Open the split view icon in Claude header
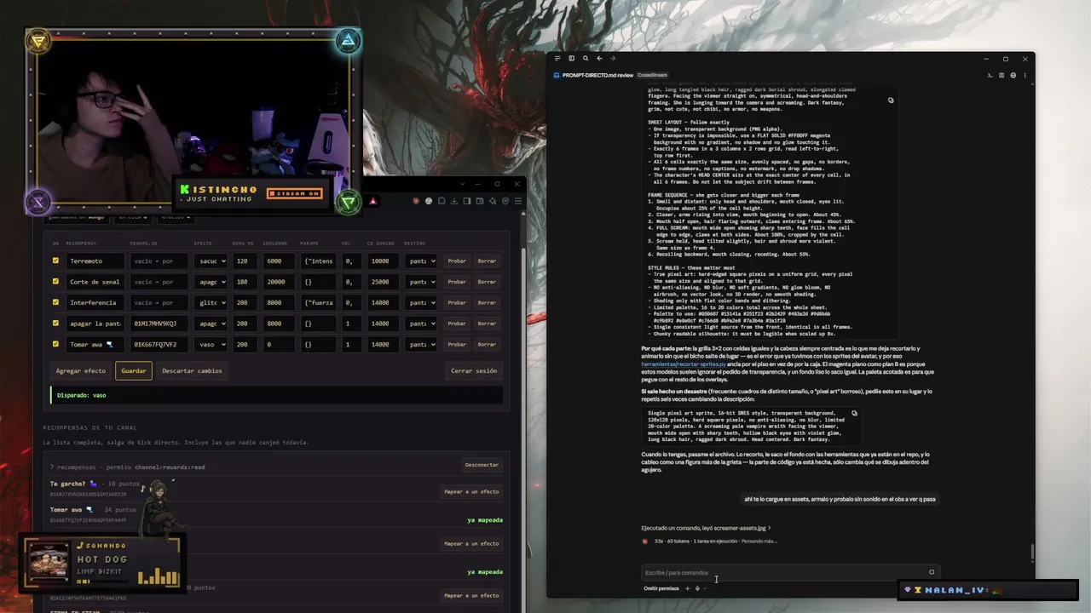The width and height of the screenshot is (1091, 613). tap(1002, 75)
